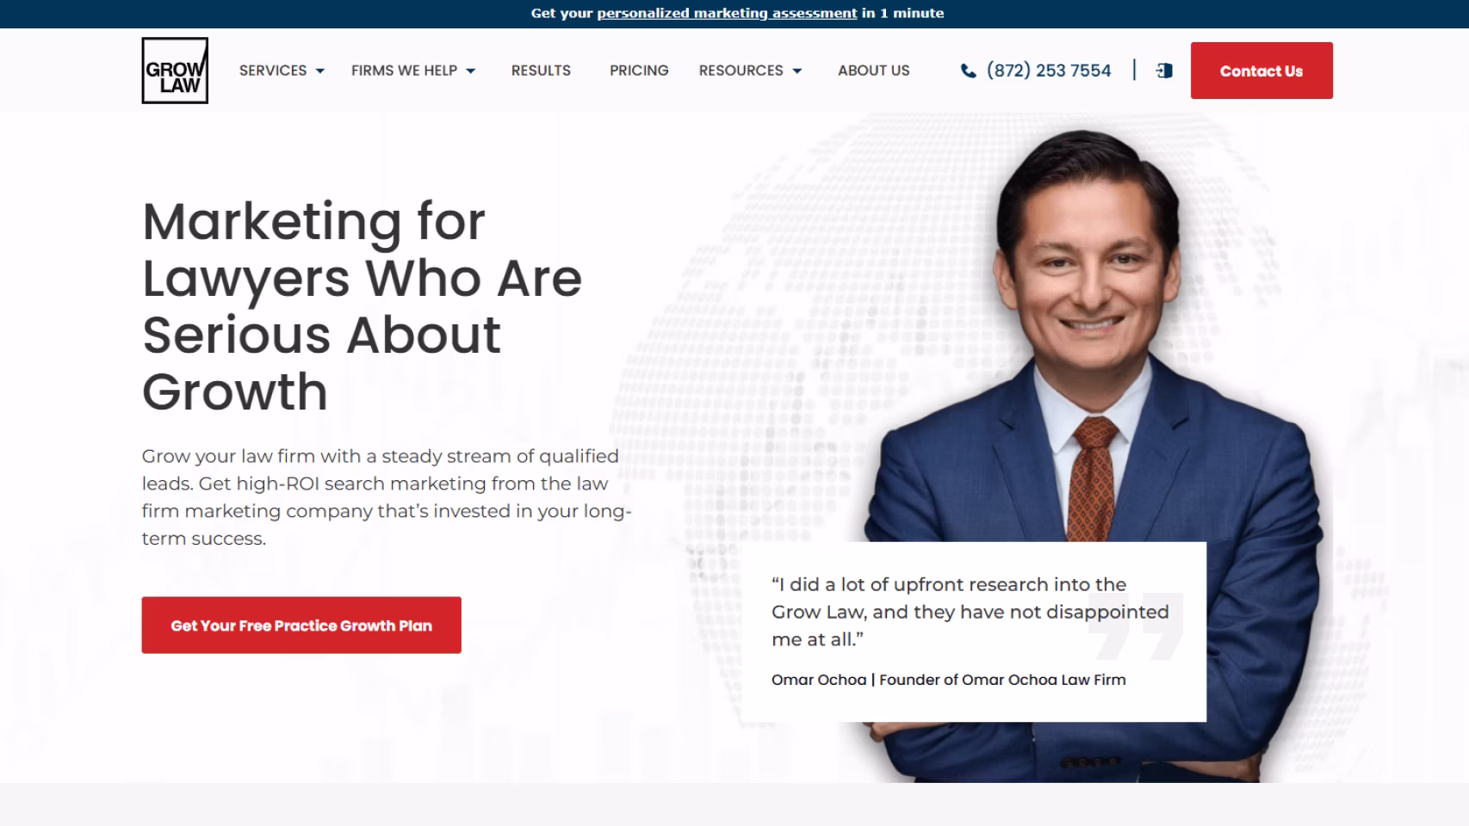Open the Services menu
This screenshot has width=1469, height=826.
tap(273, 71)
